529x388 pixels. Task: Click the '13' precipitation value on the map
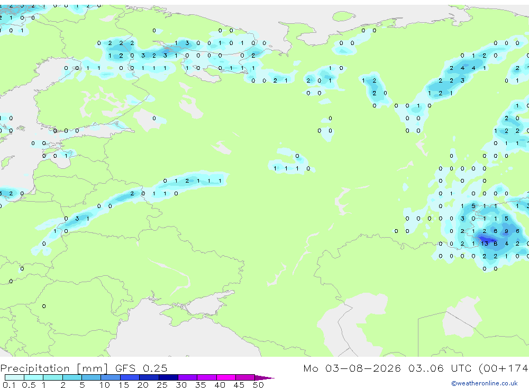(485, 243)
